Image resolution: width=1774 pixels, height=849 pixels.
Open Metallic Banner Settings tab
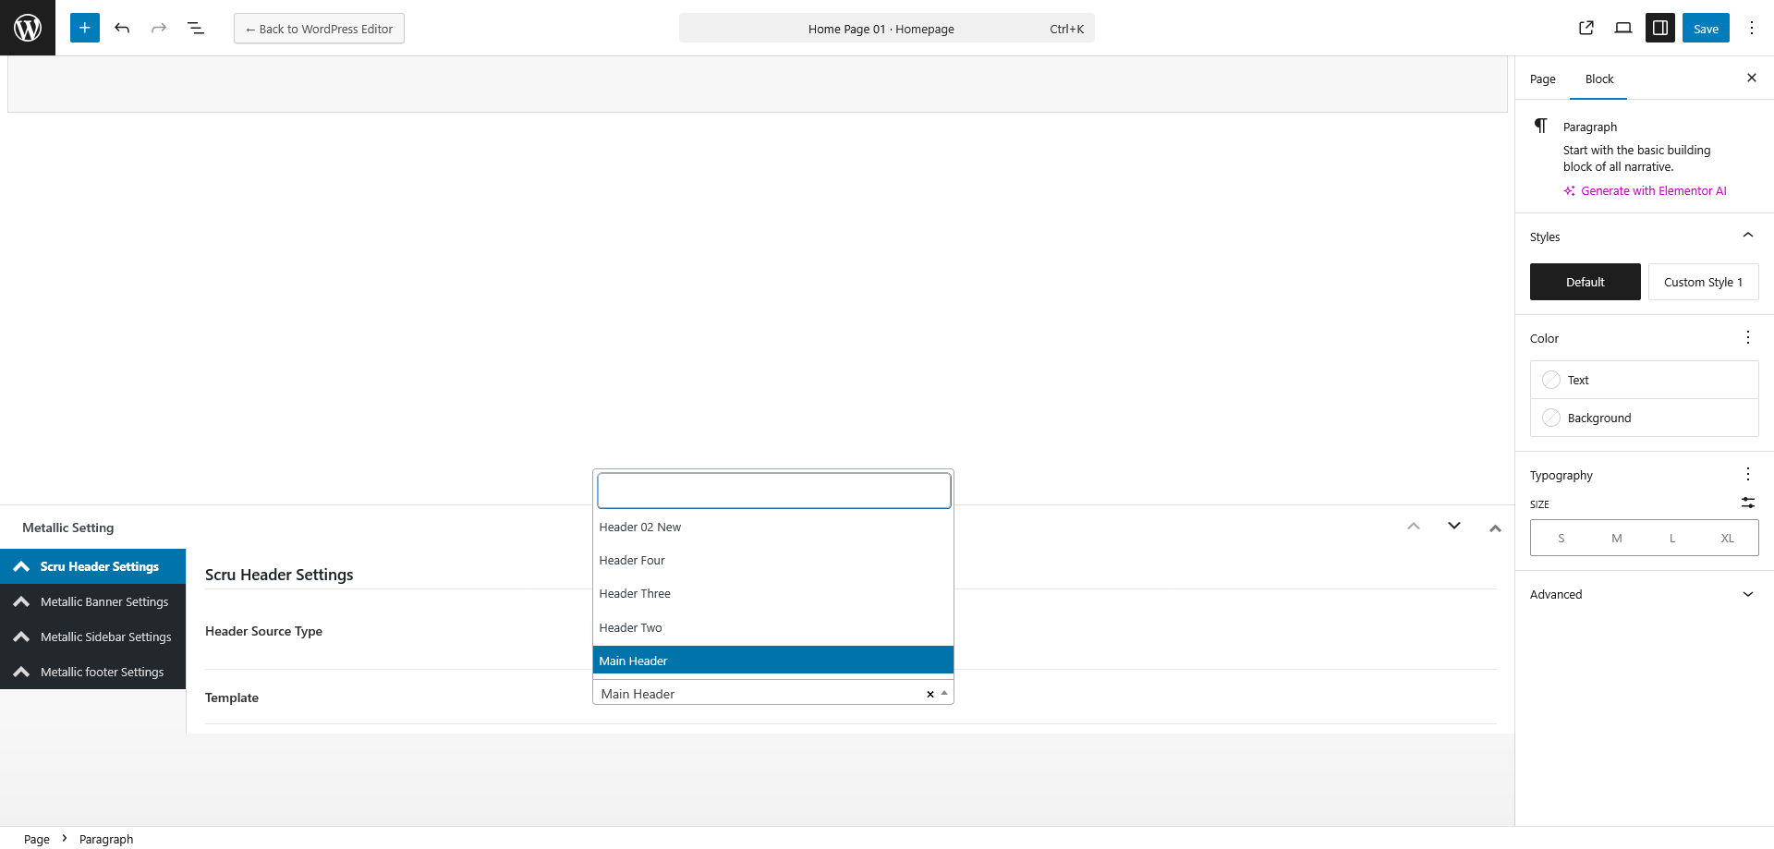point(103,601)
